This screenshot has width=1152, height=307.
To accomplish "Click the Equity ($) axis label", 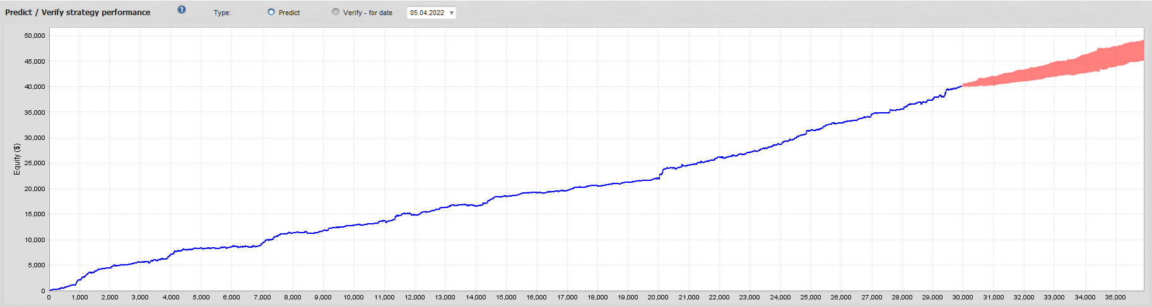I will coord(17,159).
